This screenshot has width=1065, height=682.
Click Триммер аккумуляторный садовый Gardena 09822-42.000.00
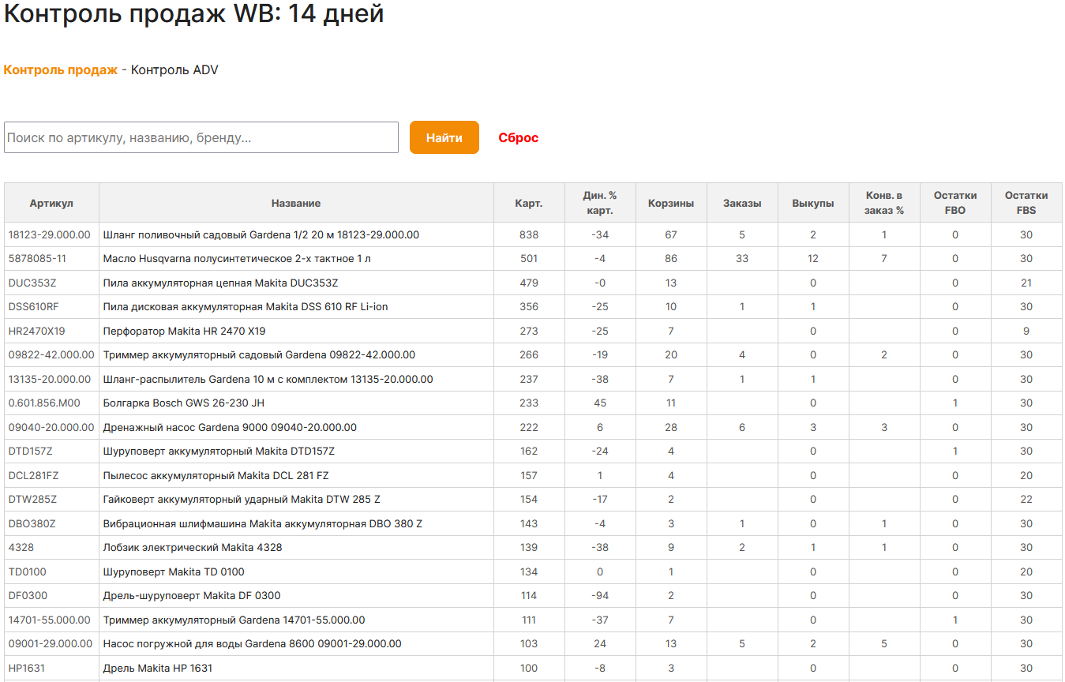click(x=259, y=354)
